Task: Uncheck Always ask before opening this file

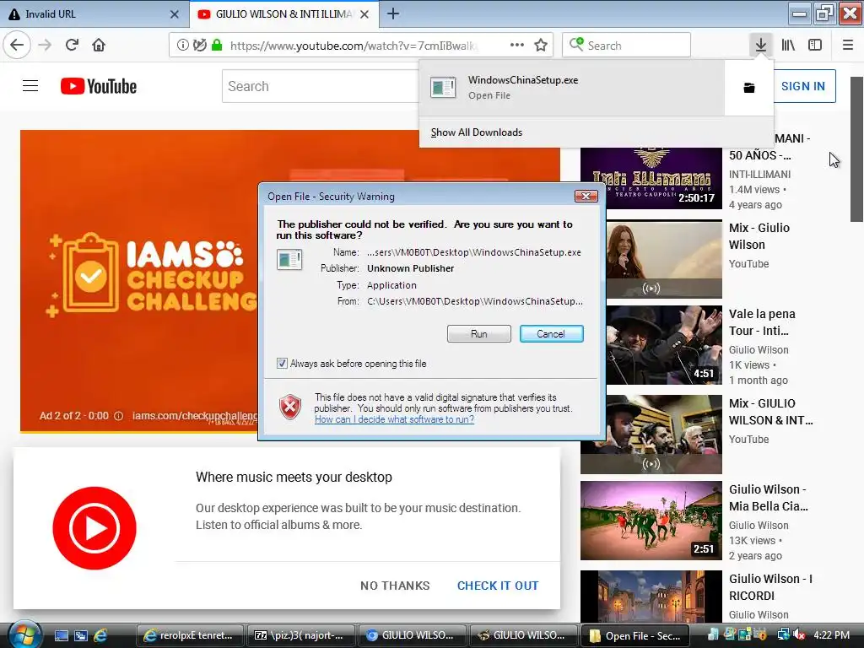Action: (x=282, y=364)
